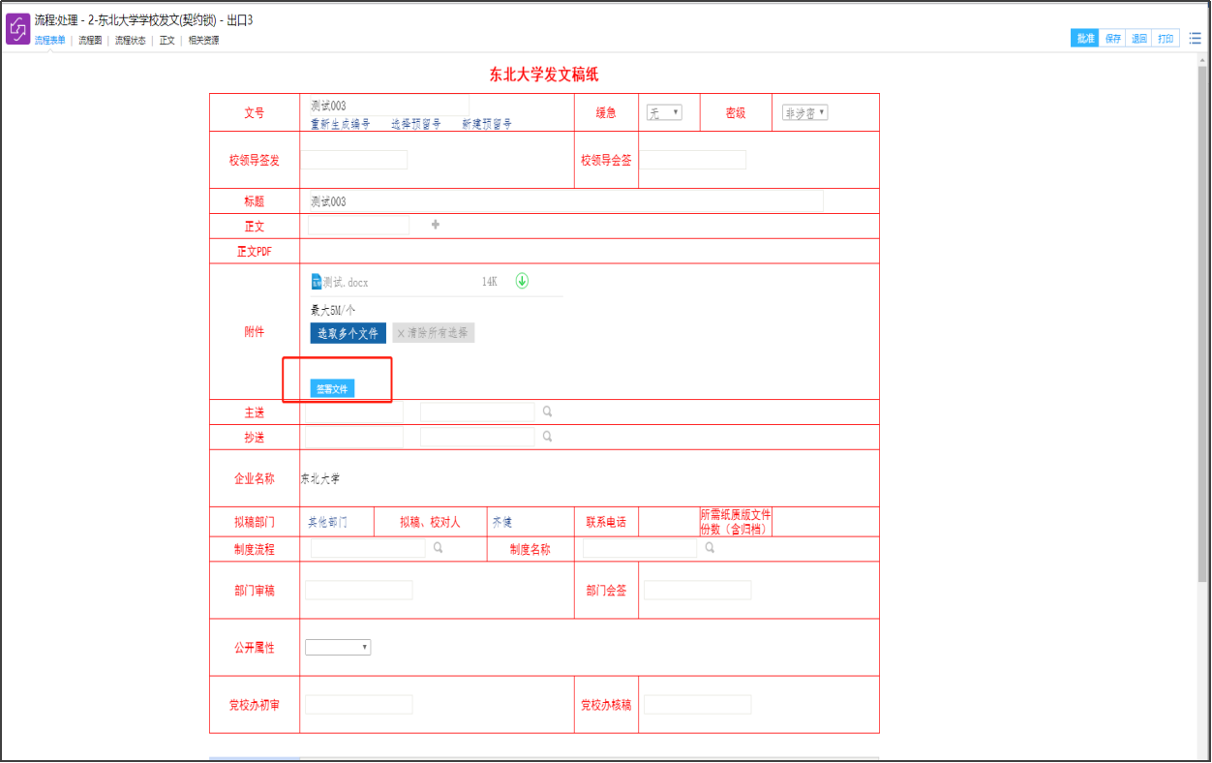Click the 东北大学发文稿纸 form title
Screen dimensions: 1212x763
[x=544, y=75]
